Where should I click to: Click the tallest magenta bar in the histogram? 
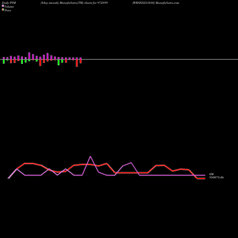tap(29, 56)
